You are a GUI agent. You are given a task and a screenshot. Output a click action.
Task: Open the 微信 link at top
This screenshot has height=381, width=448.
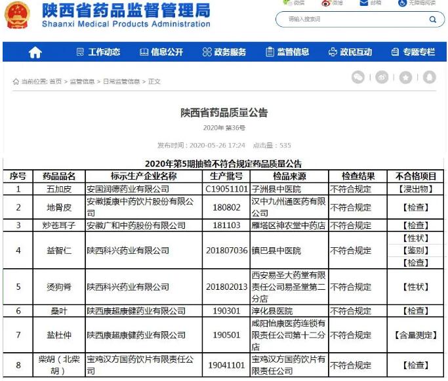pos(294,3)
